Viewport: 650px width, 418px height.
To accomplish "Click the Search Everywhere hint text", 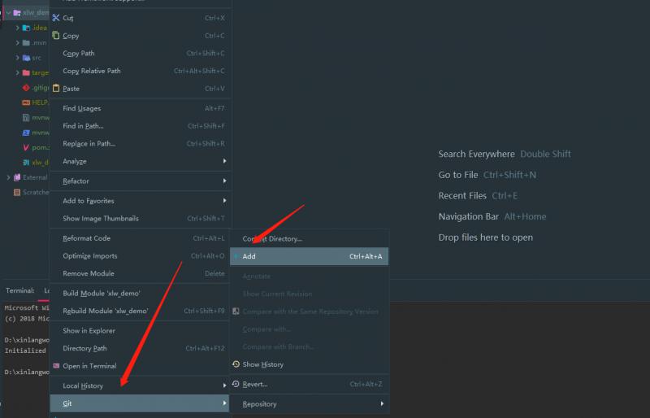I will (476, 154).
